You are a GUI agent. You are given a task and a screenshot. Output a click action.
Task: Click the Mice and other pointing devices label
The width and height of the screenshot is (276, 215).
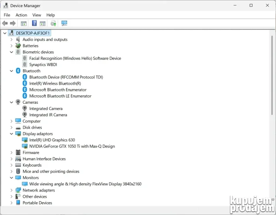coord(51,171)
